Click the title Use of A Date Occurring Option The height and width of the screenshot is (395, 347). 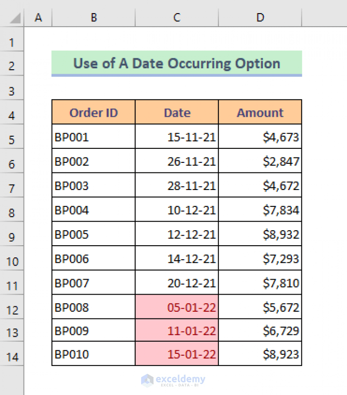pos(177,63)
